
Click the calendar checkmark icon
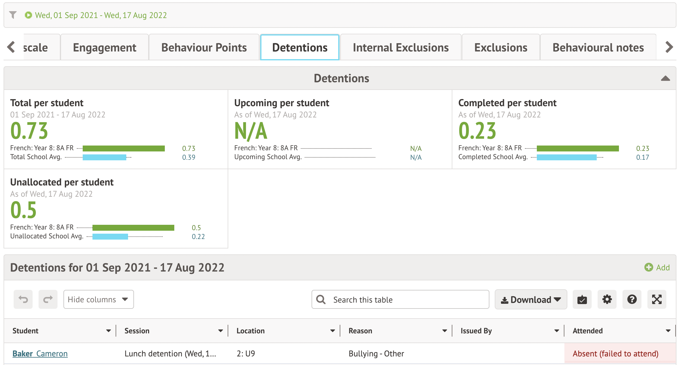point(582,299)
